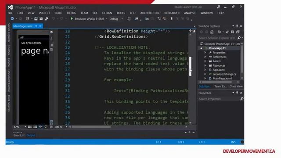
Task: Click the Undo toolbar icon
Action: (53, 18)
